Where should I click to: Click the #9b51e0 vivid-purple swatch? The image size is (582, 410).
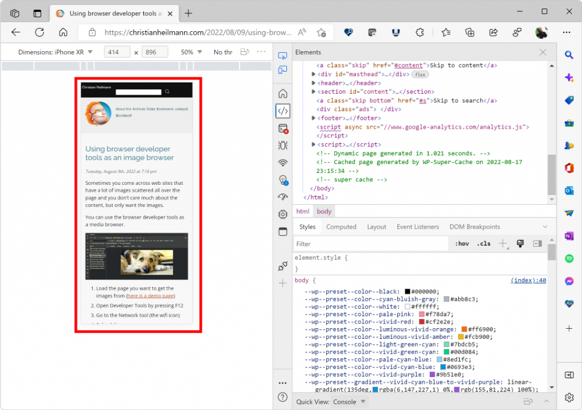pyautogui.click(x=432, y=375)
